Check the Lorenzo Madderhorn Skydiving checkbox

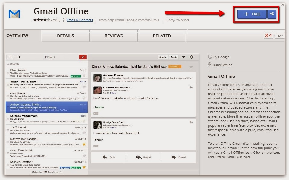pos(8,119)
